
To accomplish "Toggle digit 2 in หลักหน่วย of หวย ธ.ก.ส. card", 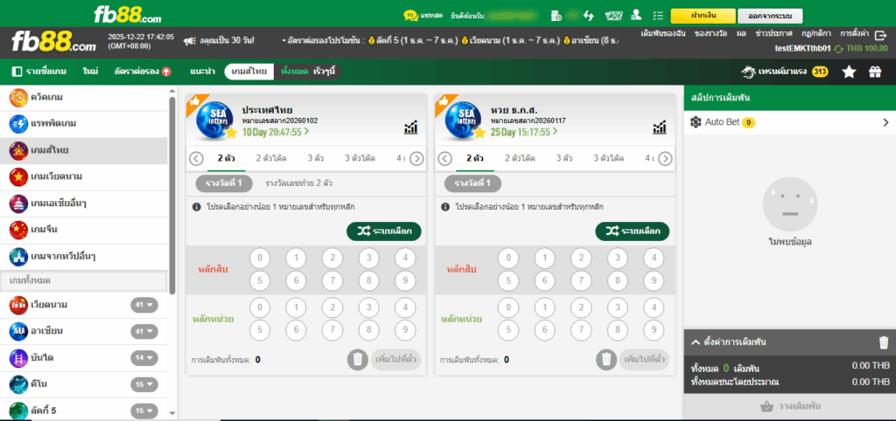I will 581,308.
